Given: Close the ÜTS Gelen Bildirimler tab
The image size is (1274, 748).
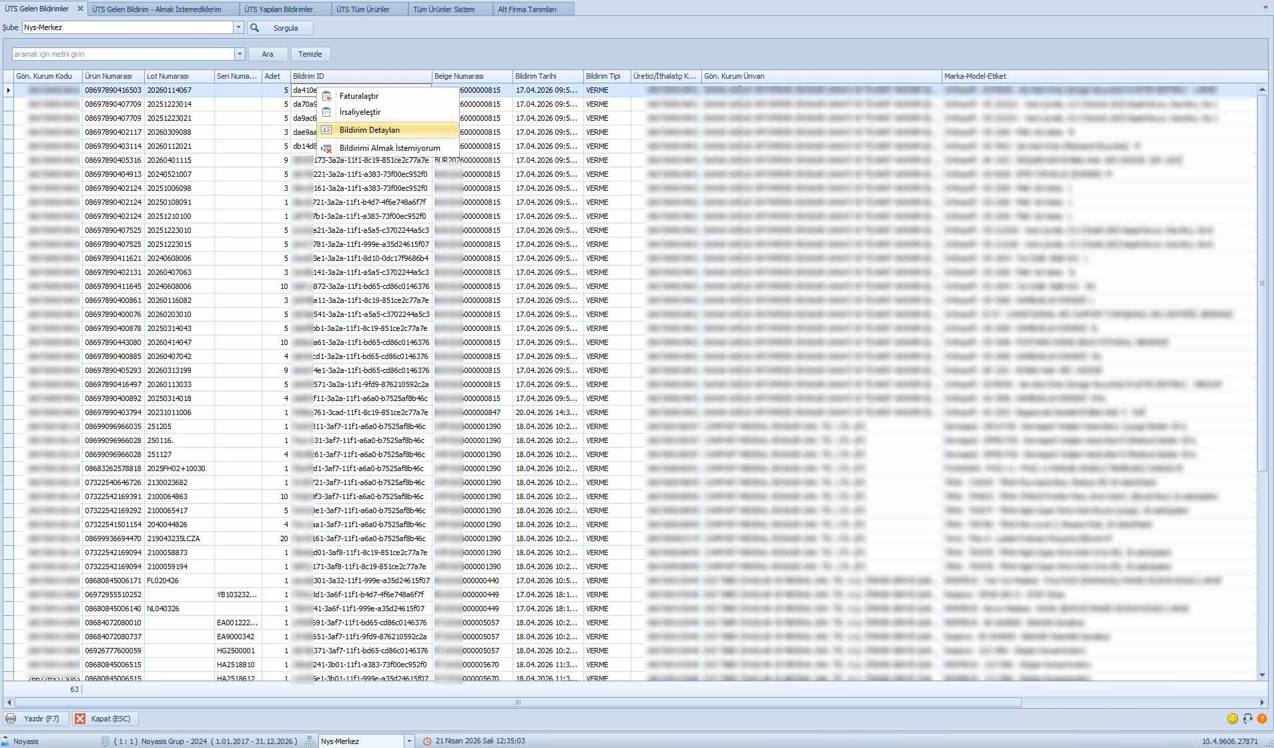Looking at the screenshot, I should pos(80,9).
